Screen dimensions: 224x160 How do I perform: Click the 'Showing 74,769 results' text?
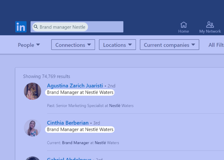click(x=47, y=76)
